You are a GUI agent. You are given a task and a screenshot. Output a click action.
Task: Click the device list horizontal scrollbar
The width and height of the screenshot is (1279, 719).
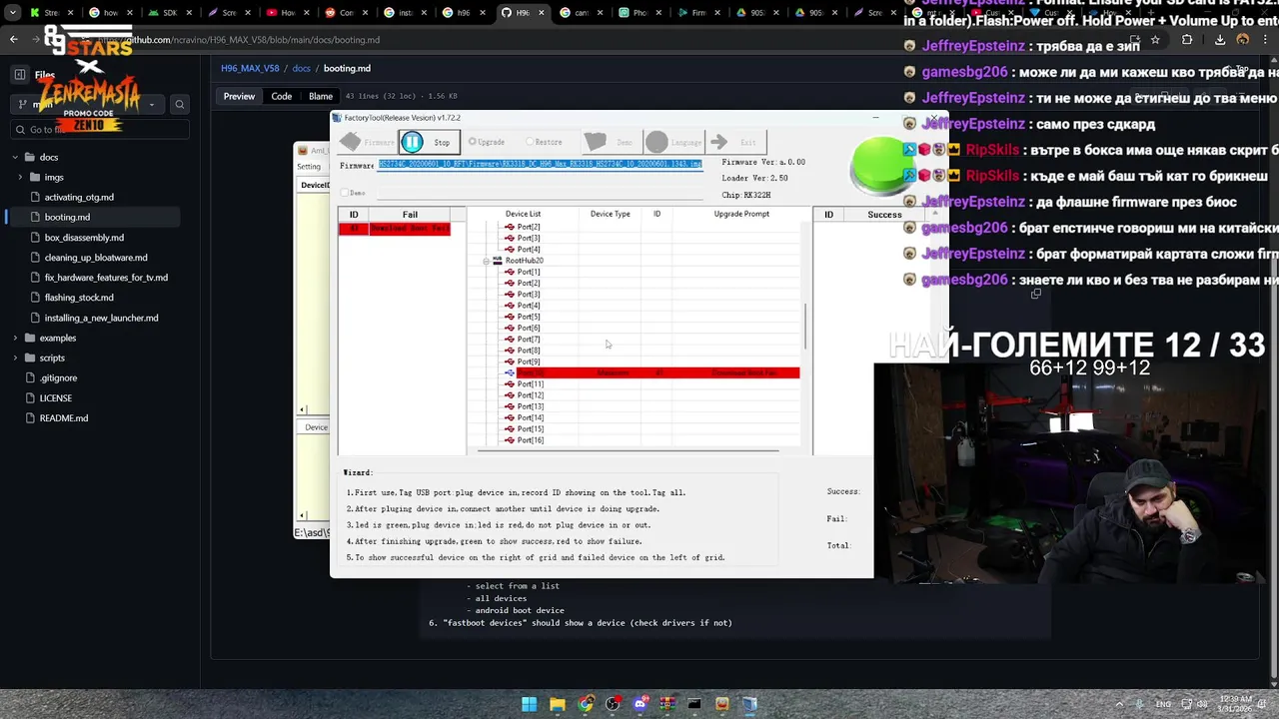[x=628, y=450]
